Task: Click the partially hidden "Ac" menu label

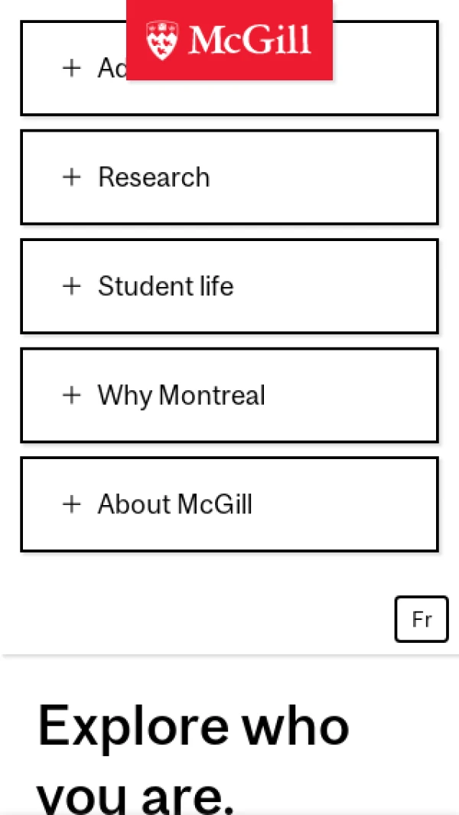Action: (x=111, y=68)
